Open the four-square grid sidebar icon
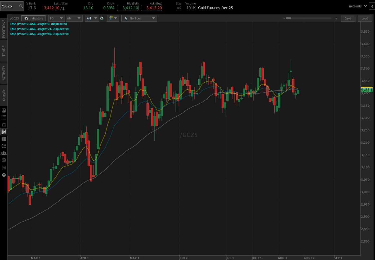The width and height of the screenshot is (375, 260). (x=4, y=139)
